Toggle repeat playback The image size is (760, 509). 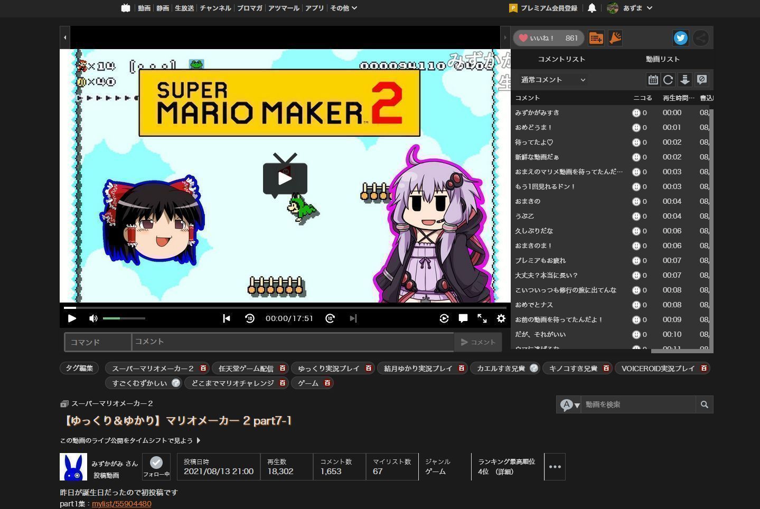tap(444, 318)
